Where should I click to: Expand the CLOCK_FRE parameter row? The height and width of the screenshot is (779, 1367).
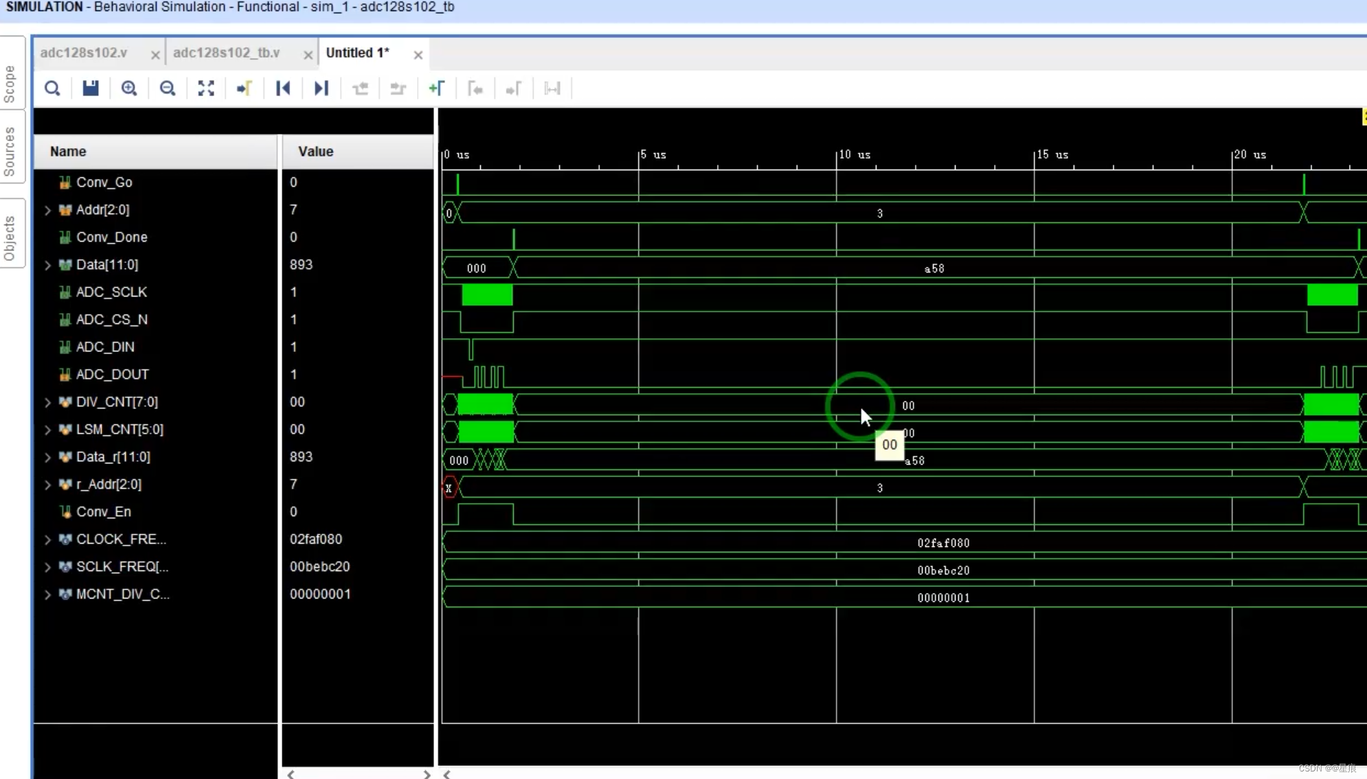[47, 539]
